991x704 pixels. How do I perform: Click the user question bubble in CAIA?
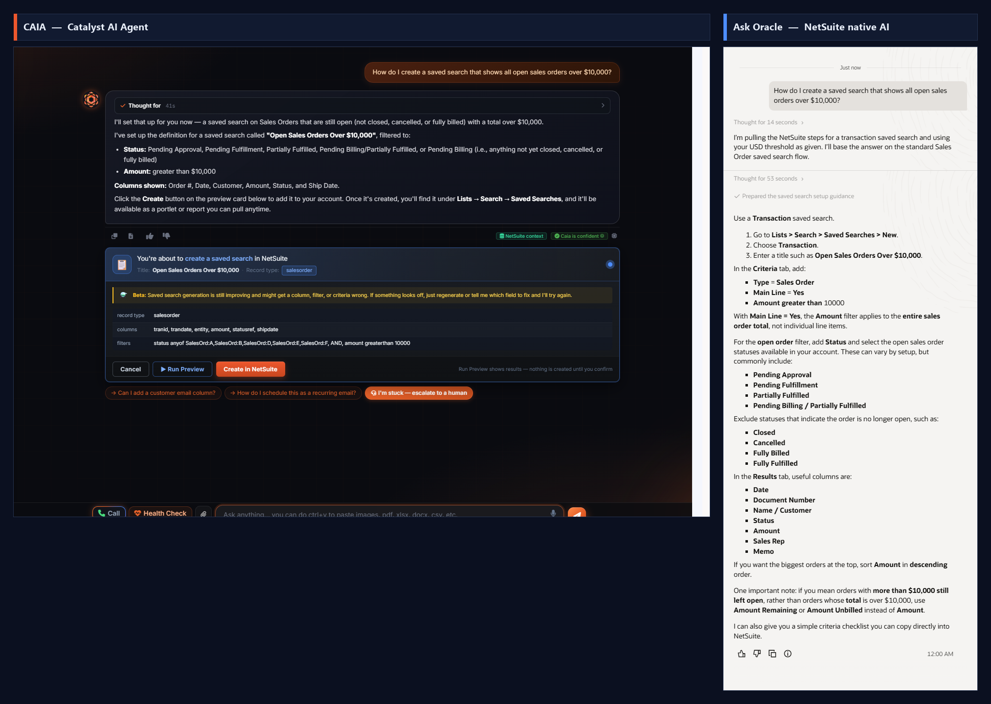pos(492,72)
